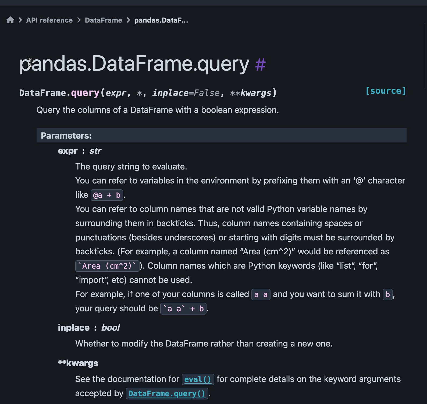Screen dimensions: 427x404
Task: Open the API reference breadcrumb link
Action: coord(49,20)
